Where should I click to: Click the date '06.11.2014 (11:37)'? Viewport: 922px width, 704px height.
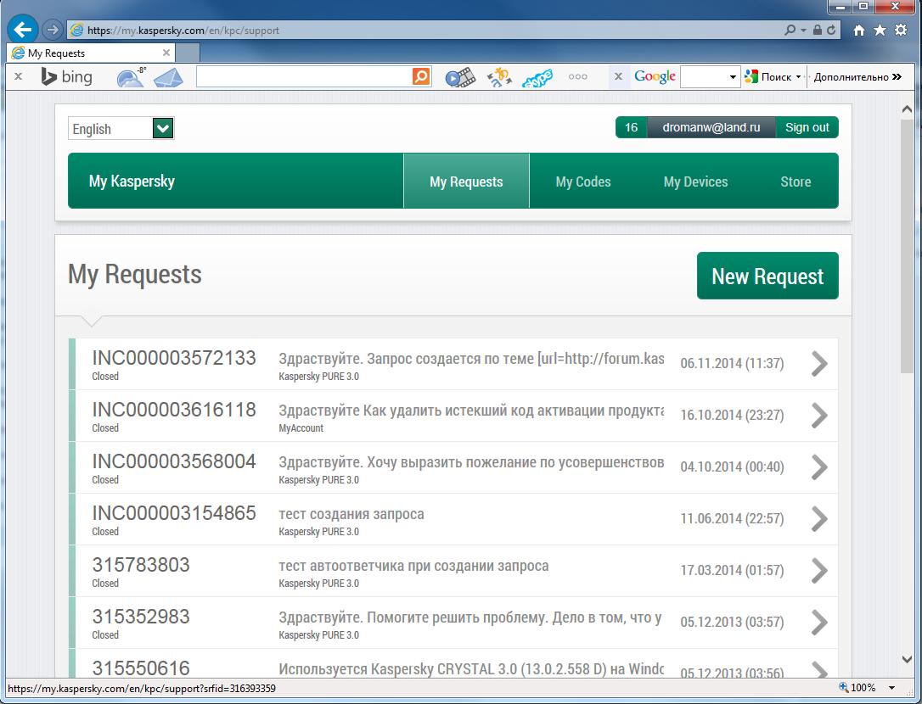[x=732, y=363]
